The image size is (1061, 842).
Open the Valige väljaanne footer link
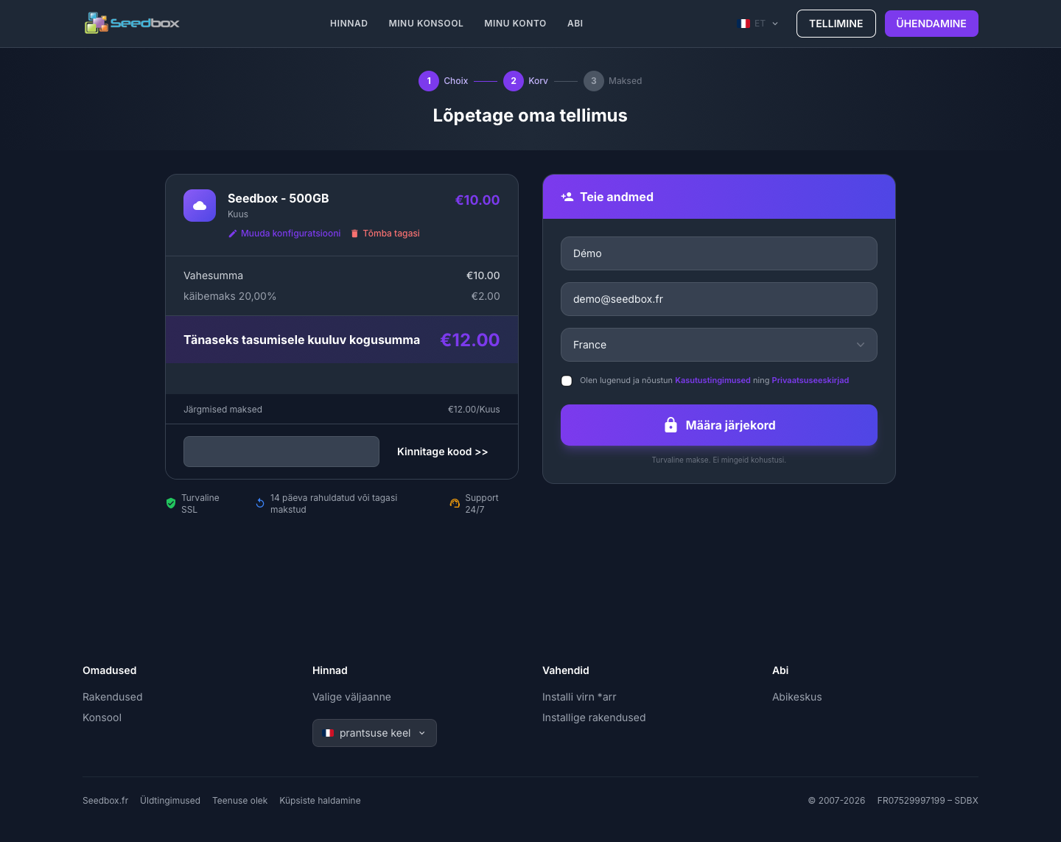point(351,697)
